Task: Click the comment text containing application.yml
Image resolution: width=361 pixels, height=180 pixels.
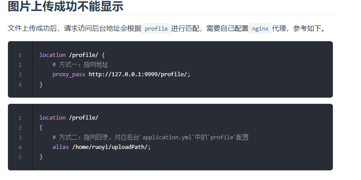Action: 151,137
